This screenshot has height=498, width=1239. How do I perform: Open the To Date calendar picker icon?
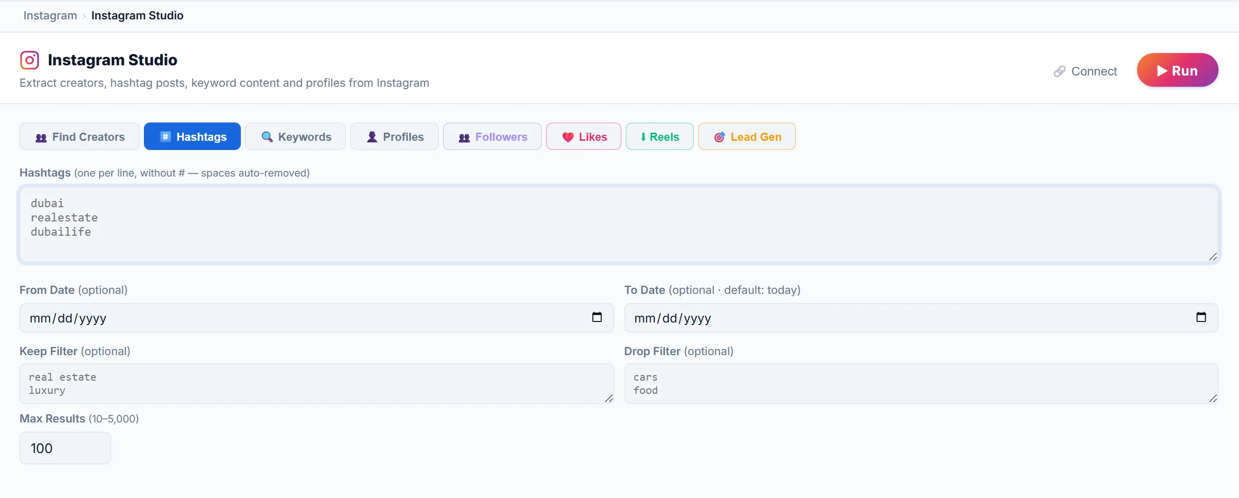click(x=1201, y=317)
